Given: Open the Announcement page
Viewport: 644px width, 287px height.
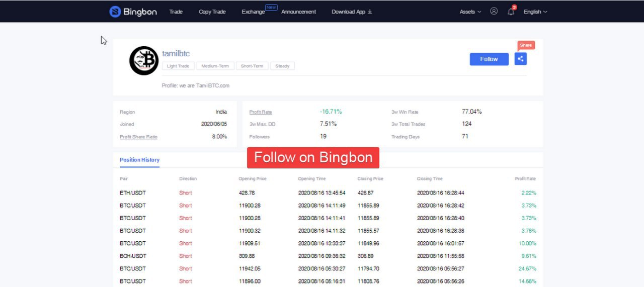Looking at the screenshot, I should tap(298, 12).
